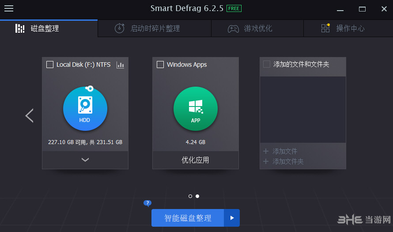Select the first page indicator dot
Viewport: 393px width, 232px height.
coord(190,196)
